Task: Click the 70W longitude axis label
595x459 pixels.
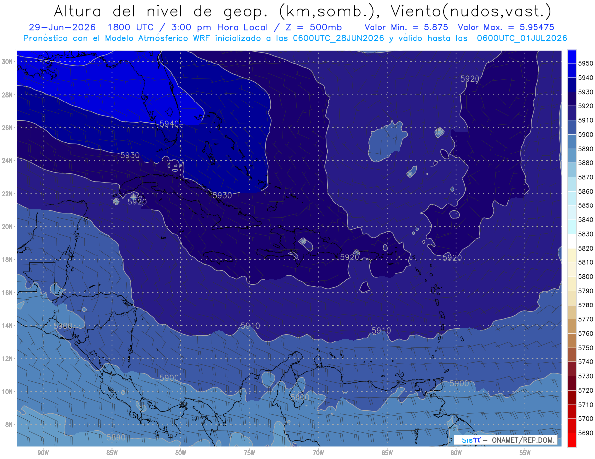Action: tap(318, 453)
